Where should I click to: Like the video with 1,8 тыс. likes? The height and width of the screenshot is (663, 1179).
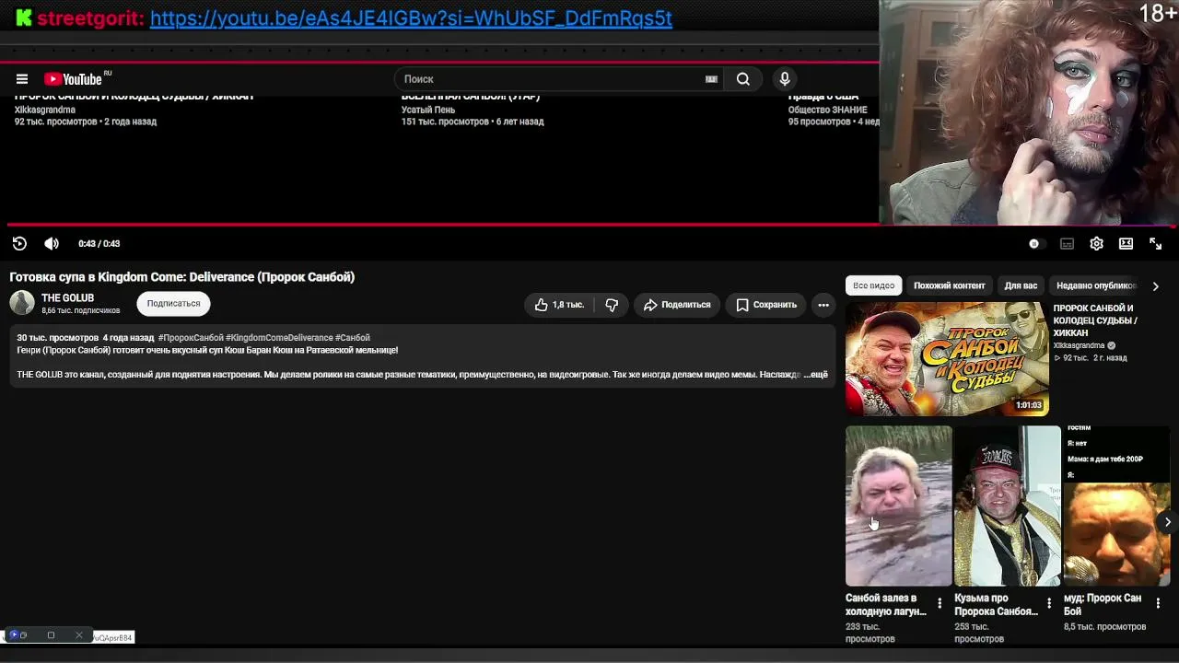559,305
